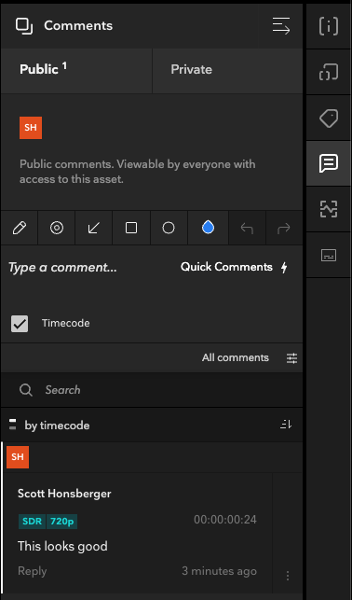Viewport: 352px width, 600px height.
Task: Open Quick Comments
Action: (234, 267)
